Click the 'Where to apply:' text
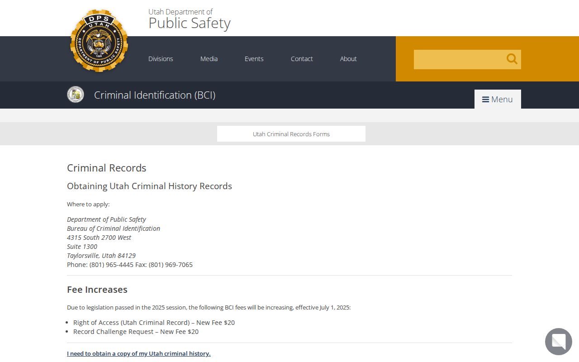This screenshot has height=362, width=579. click(88, 204)
